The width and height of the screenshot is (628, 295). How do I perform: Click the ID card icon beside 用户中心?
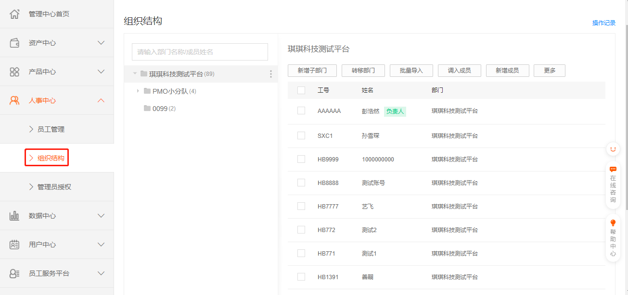(x=14, y=245)
